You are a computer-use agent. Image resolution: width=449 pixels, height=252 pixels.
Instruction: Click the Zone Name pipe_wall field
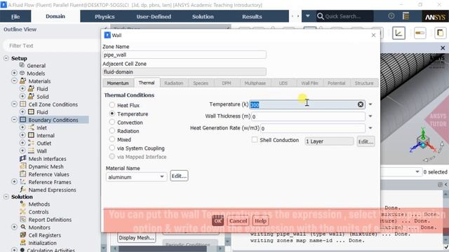point(185,55)
